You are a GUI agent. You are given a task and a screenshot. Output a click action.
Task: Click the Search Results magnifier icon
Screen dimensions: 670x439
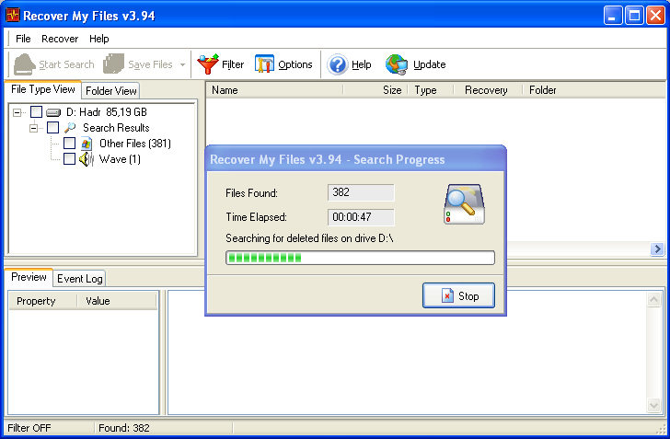tap(70, 128)
